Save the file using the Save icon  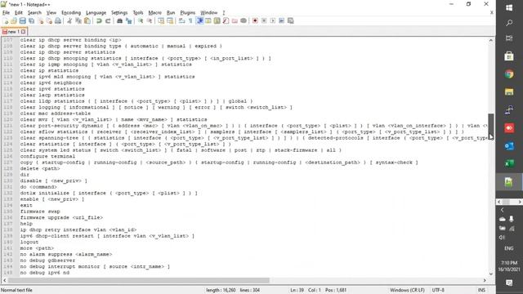pos(22,20)
